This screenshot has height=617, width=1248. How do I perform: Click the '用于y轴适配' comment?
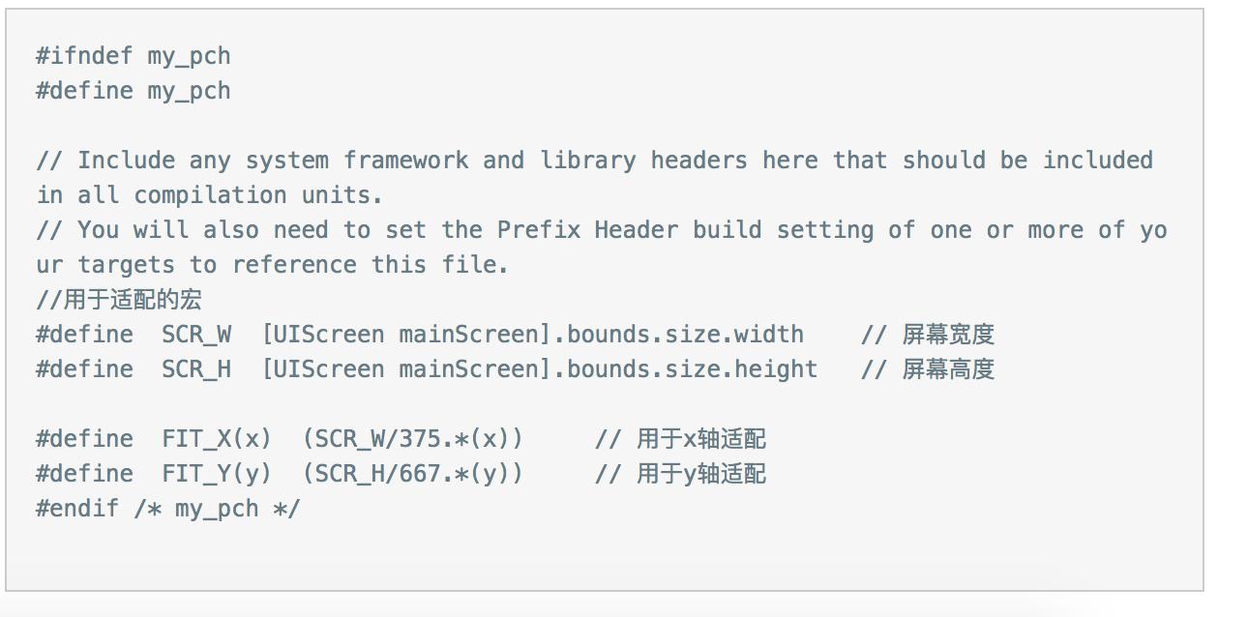point(701,474)
